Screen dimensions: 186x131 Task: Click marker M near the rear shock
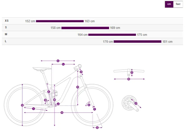pyautogui.click(x=55, y=100)
